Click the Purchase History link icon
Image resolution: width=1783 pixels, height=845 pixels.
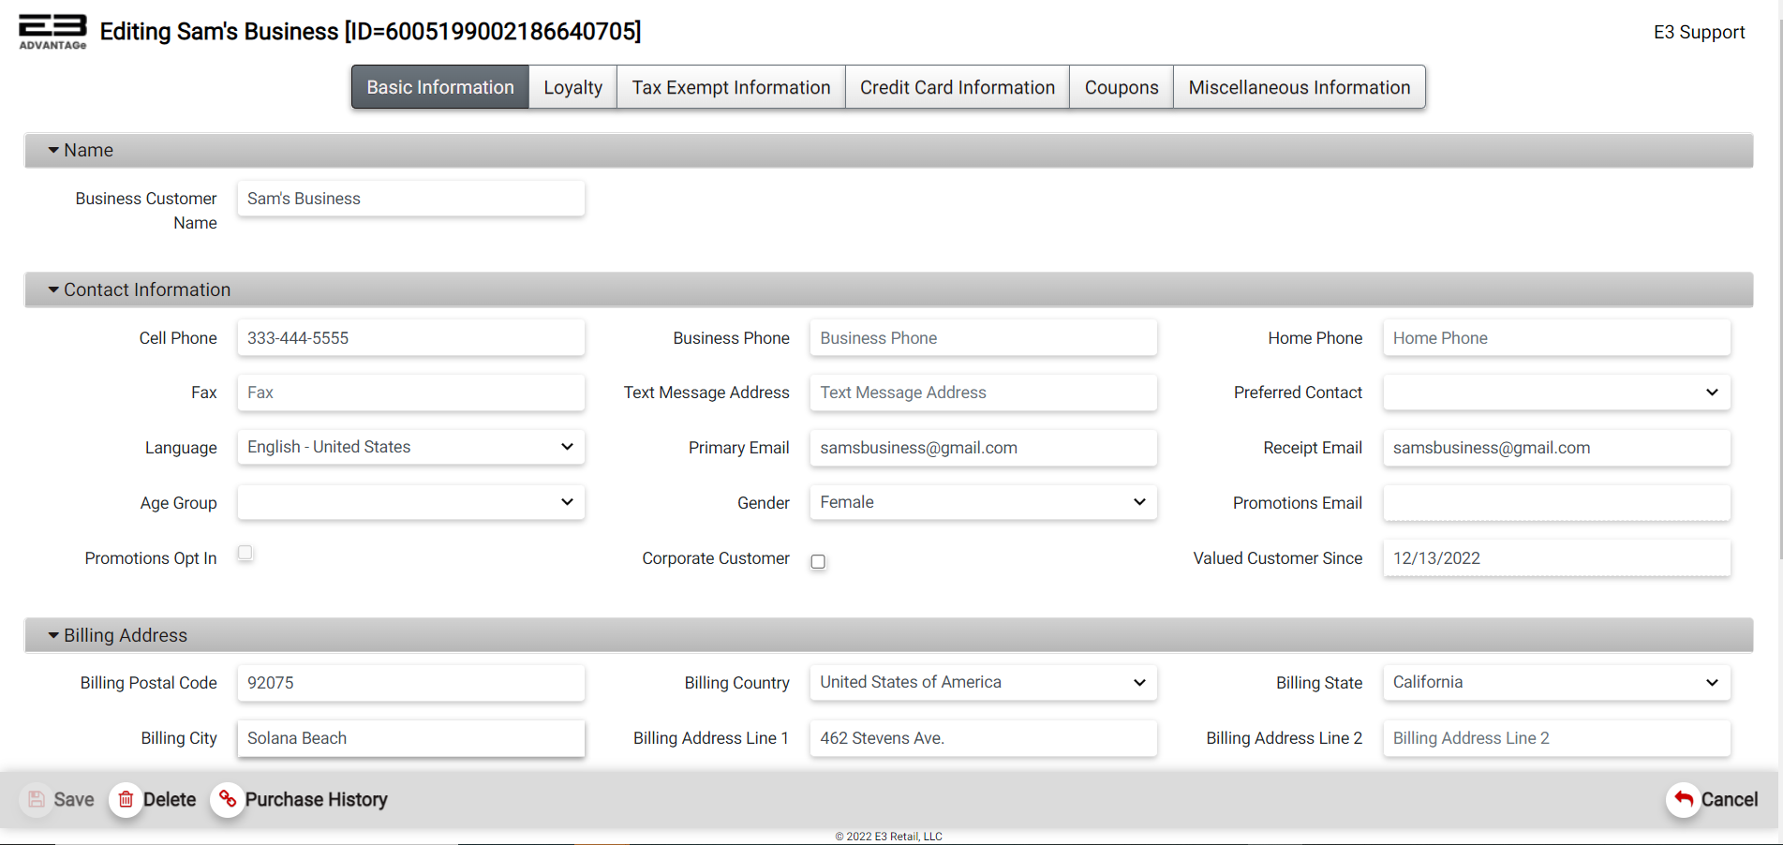click(x=227, y=799)
